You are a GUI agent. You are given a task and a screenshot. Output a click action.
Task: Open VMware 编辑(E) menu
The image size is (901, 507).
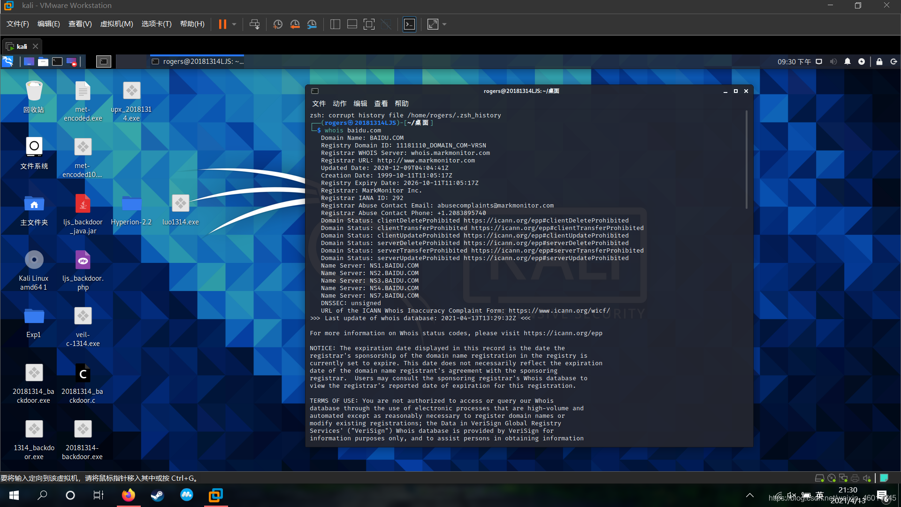click(49, 24)
